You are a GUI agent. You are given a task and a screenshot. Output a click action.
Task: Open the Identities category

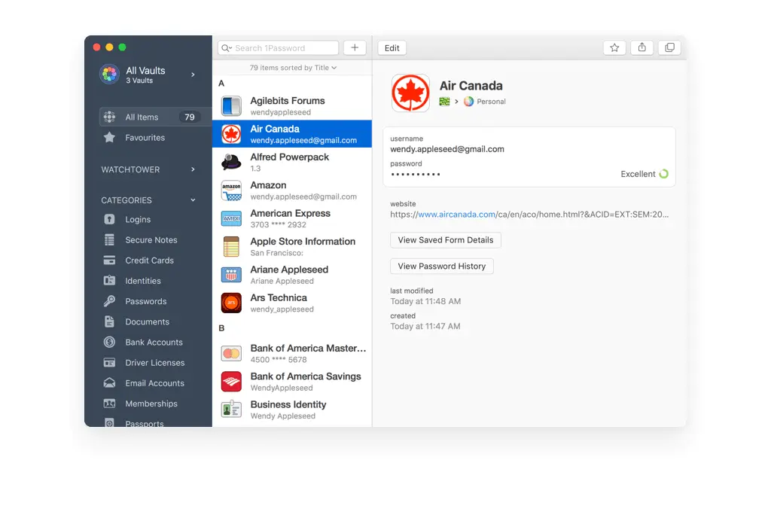(143, 281)
